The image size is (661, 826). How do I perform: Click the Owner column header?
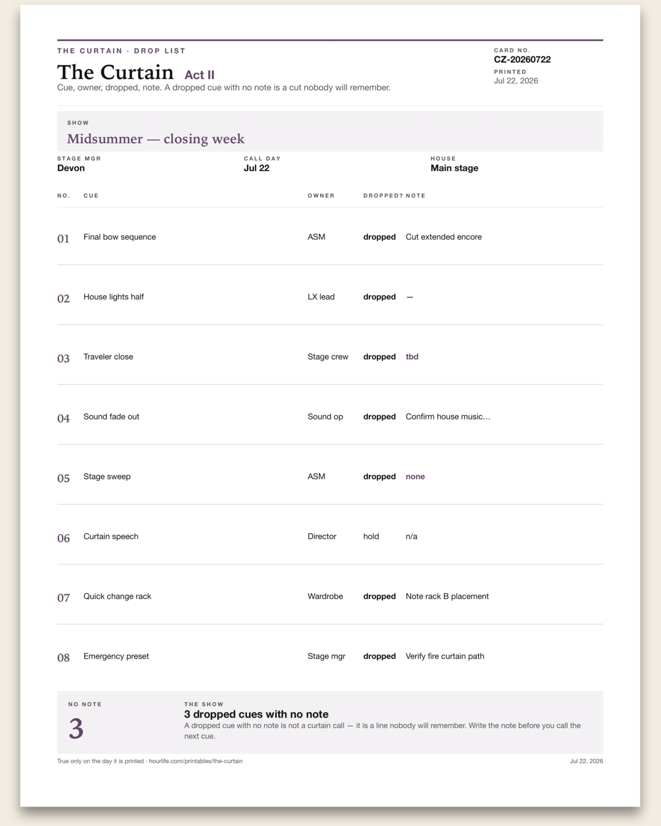click(x=321, y=195)
